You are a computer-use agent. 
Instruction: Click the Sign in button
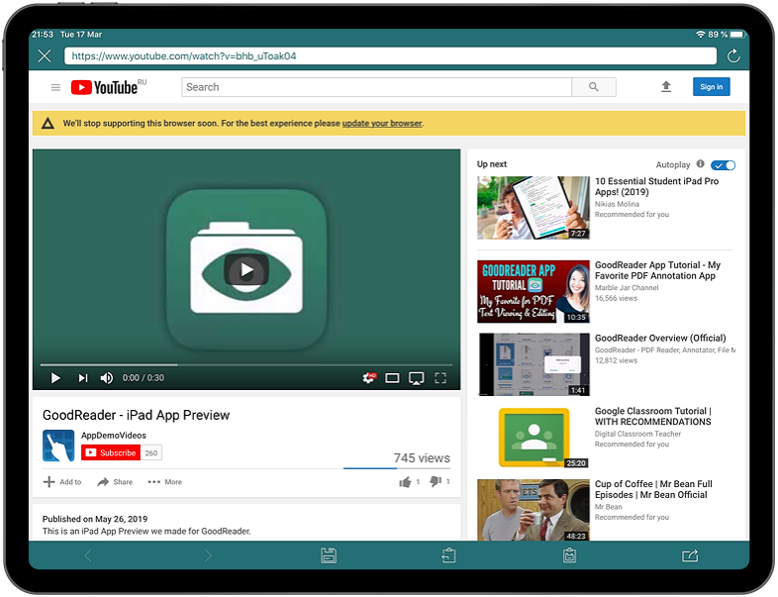[x=711, y=87]
